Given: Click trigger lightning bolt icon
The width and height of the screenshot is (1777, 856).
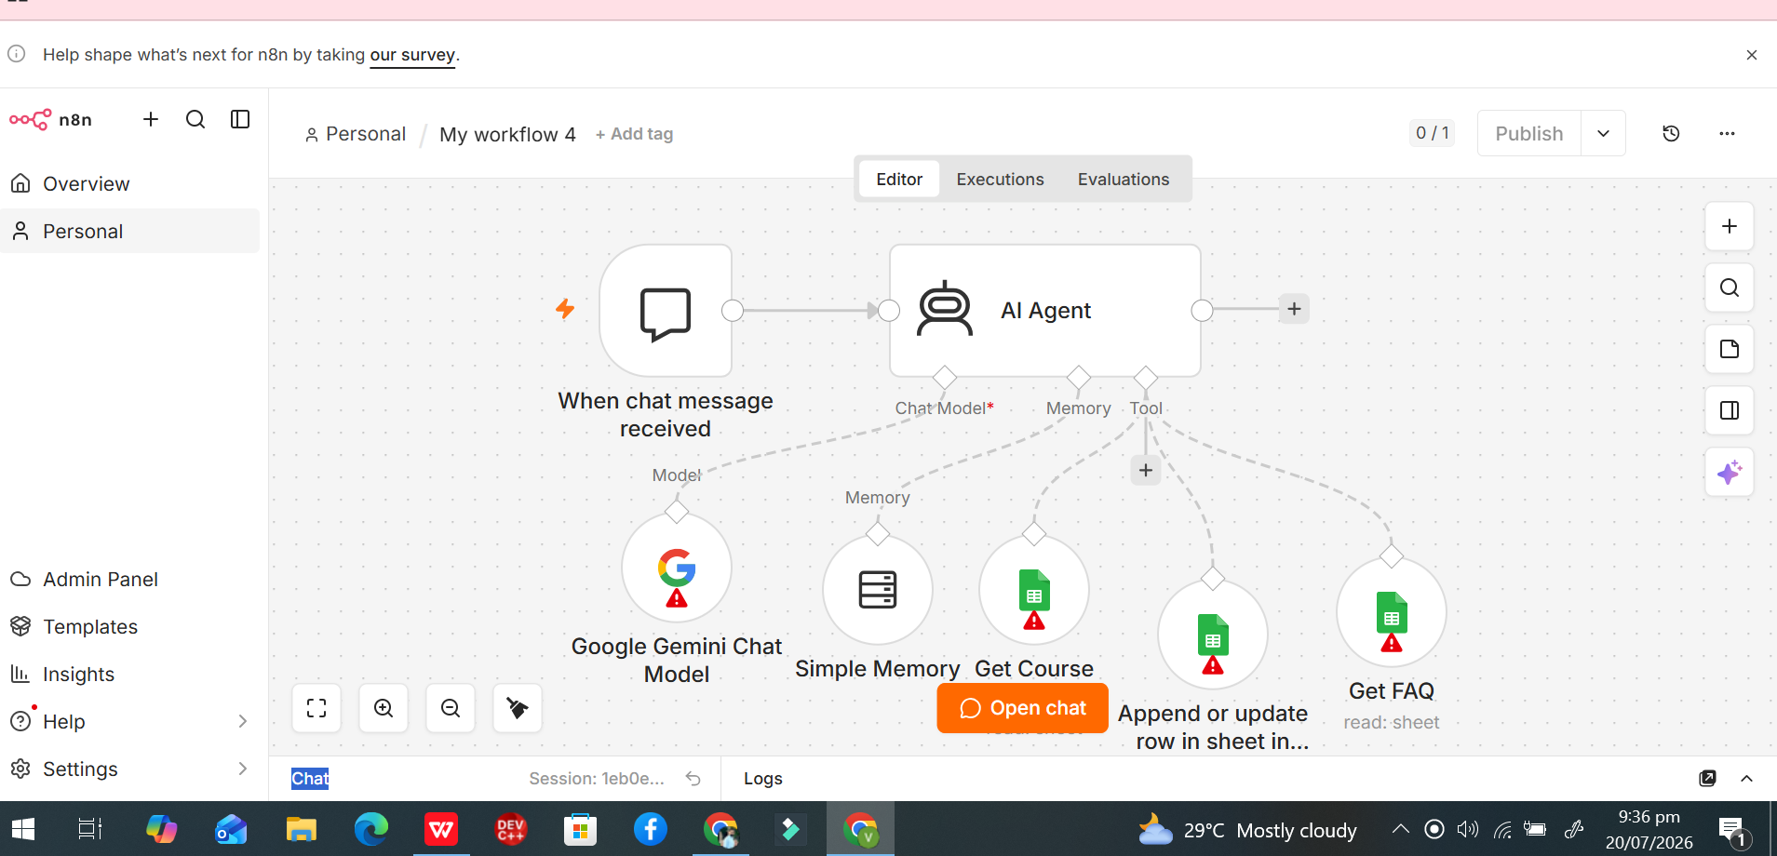Looking at the screenshot, I should click(x=565, y=309).
